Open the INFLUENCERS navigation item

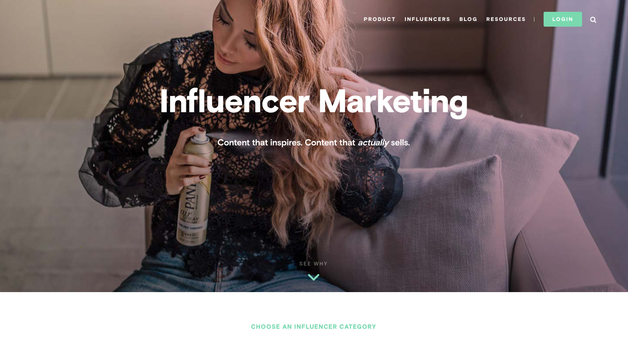click(x=427, y=19)
